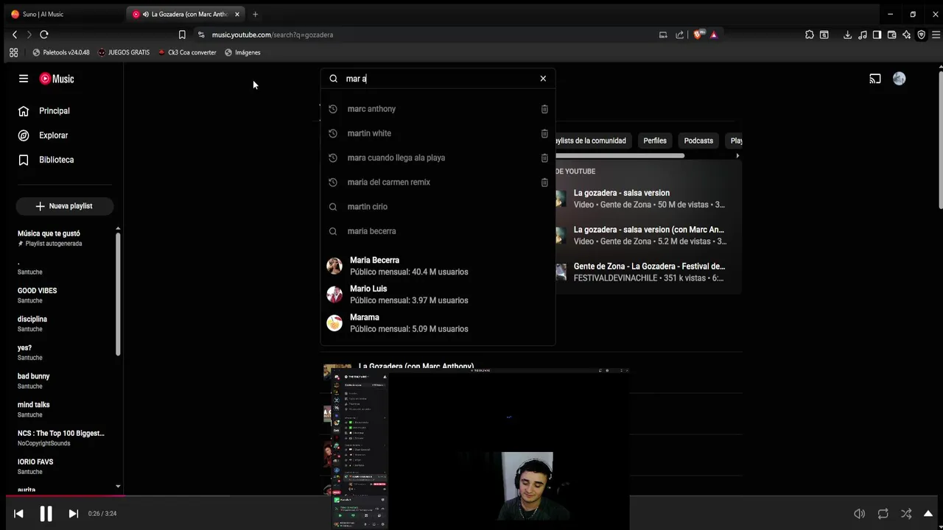Click the YouTube Music logo

click(x=57, y=79)
